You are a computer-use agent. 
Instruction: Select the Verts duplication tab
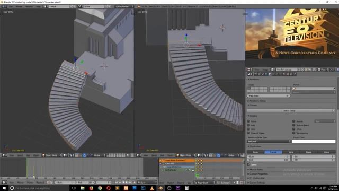[291, 152]
